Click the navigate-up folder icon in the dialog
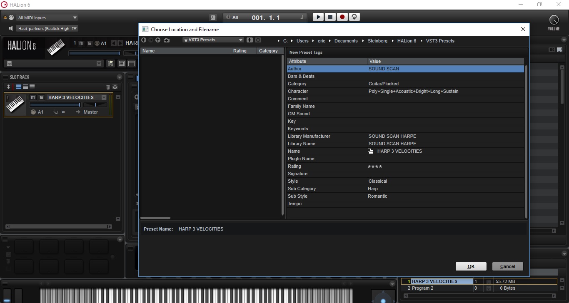 pos(158,40)
